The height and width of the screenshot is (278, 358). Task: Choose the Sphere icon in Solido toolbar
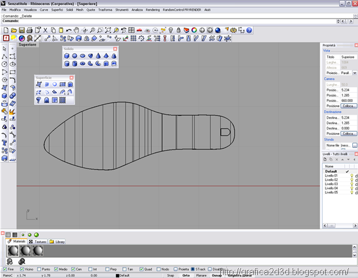click(74, 56)
